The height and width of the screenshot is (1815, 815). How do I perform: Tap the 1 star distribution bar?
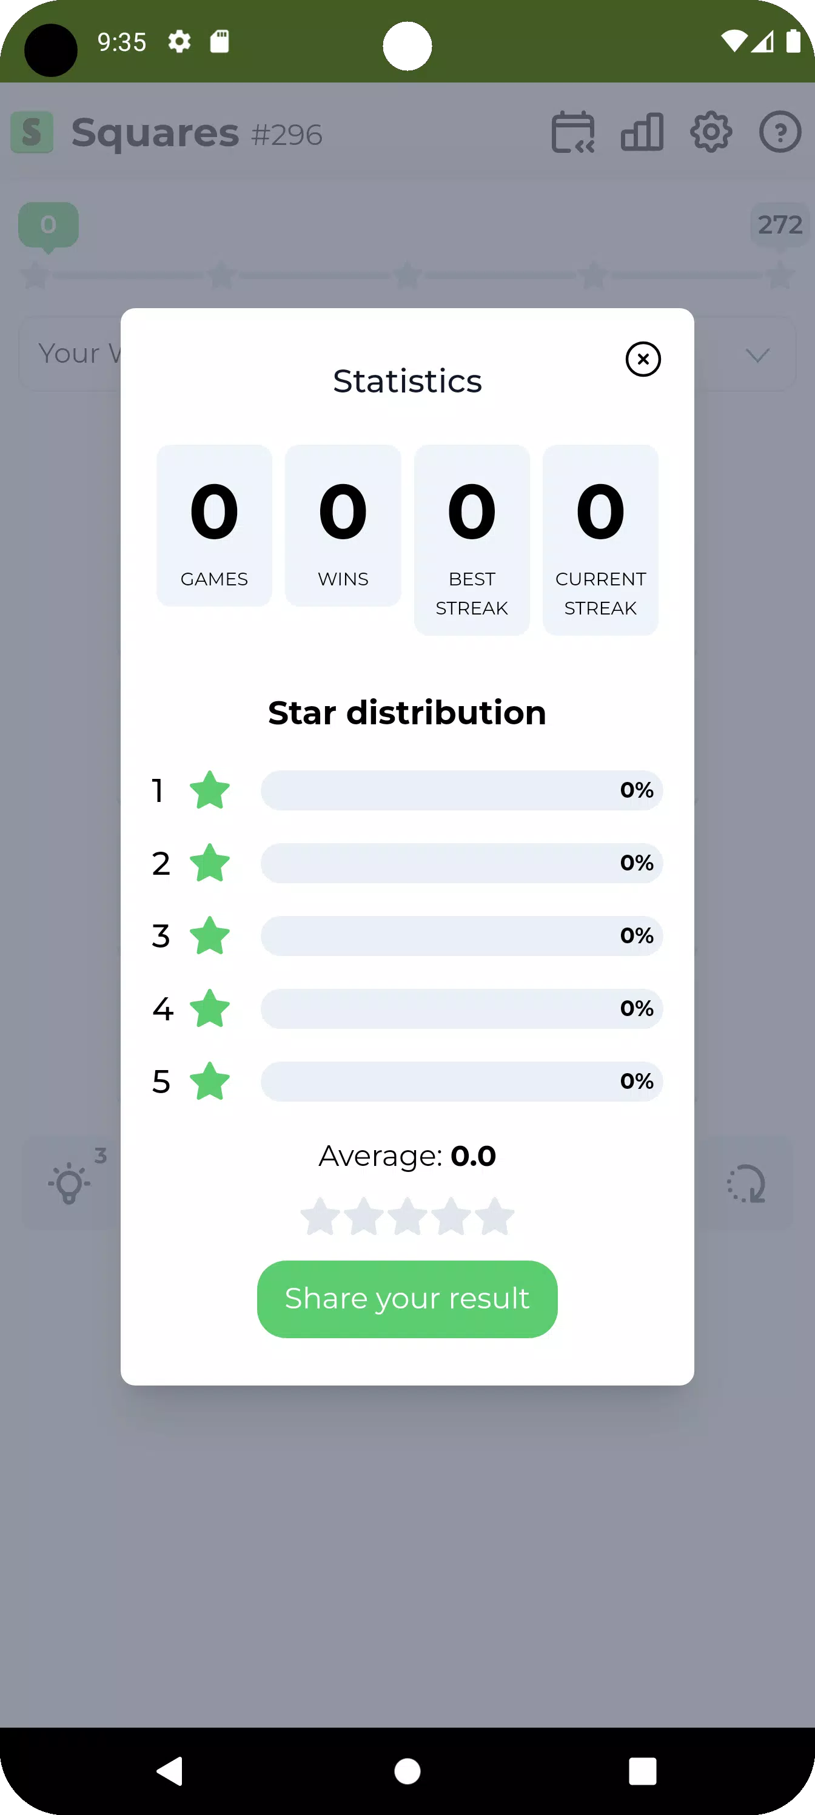coord(461,790)
